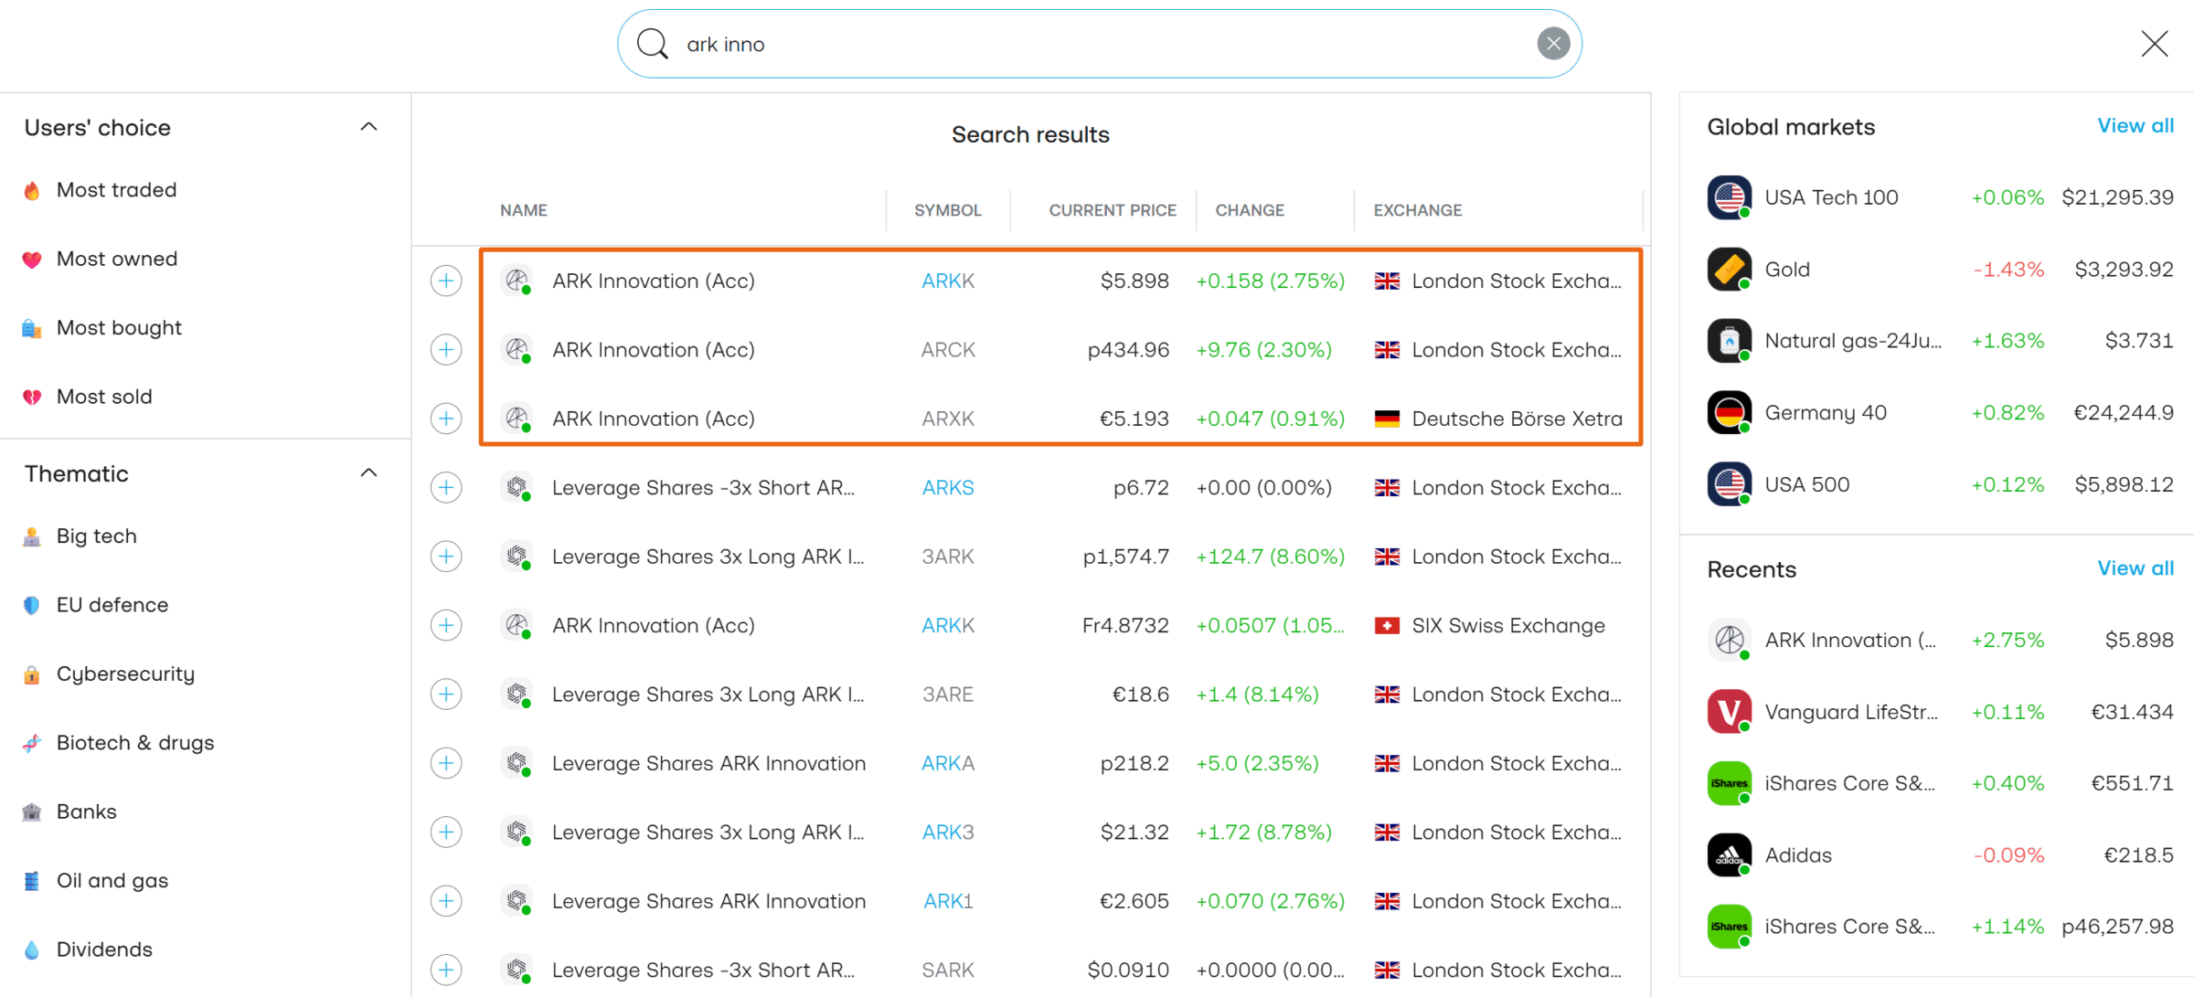Click the ARKA symbol link

[x=948, y=763]
